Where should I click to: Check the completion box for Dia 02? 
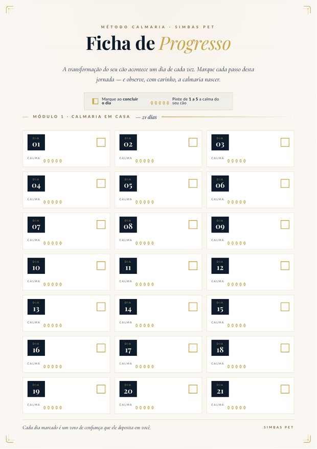tap(193, 142)
